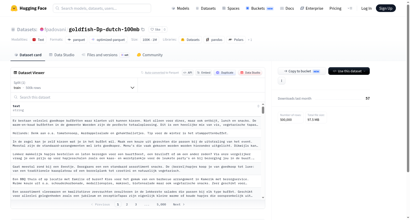Jump to page 5,000
The image size is (410, 220).
point(161,204)
